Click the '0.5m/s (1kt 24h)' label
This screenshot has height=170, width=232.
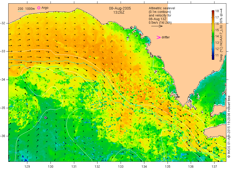pos(160,23)
